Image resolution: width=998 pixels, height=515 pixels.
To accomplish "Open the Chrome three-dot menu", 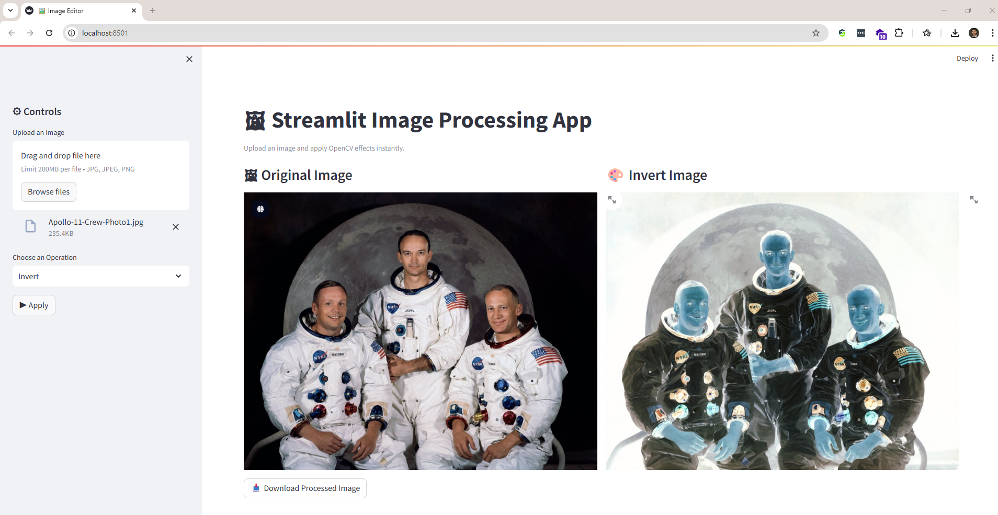I will point(992,33).
